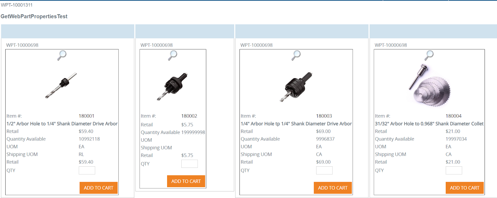Open zoom magnifier for item 180004
The image size is (497, 198).
429,55
